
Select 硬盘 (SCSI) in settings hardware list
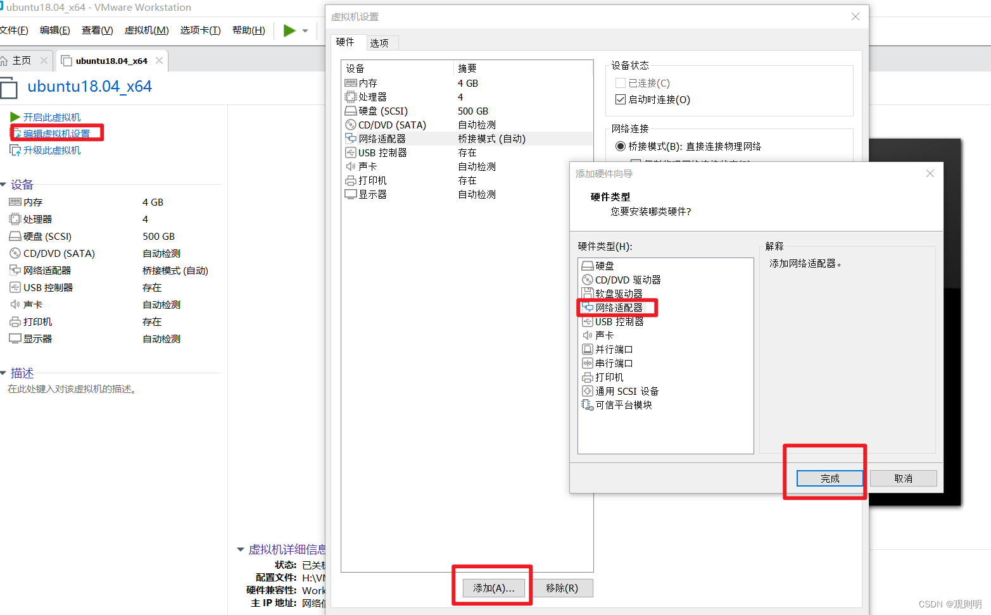point(467,111)
